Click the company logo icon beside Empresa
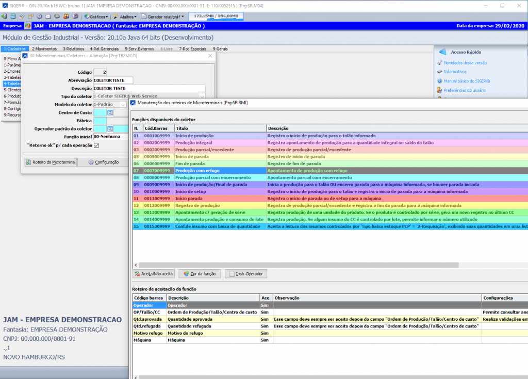 [28, 26]
